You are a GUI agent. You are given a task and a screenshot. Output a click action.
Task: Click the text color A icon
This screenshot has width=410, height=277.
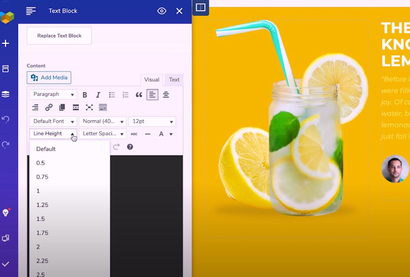(161, 134)
